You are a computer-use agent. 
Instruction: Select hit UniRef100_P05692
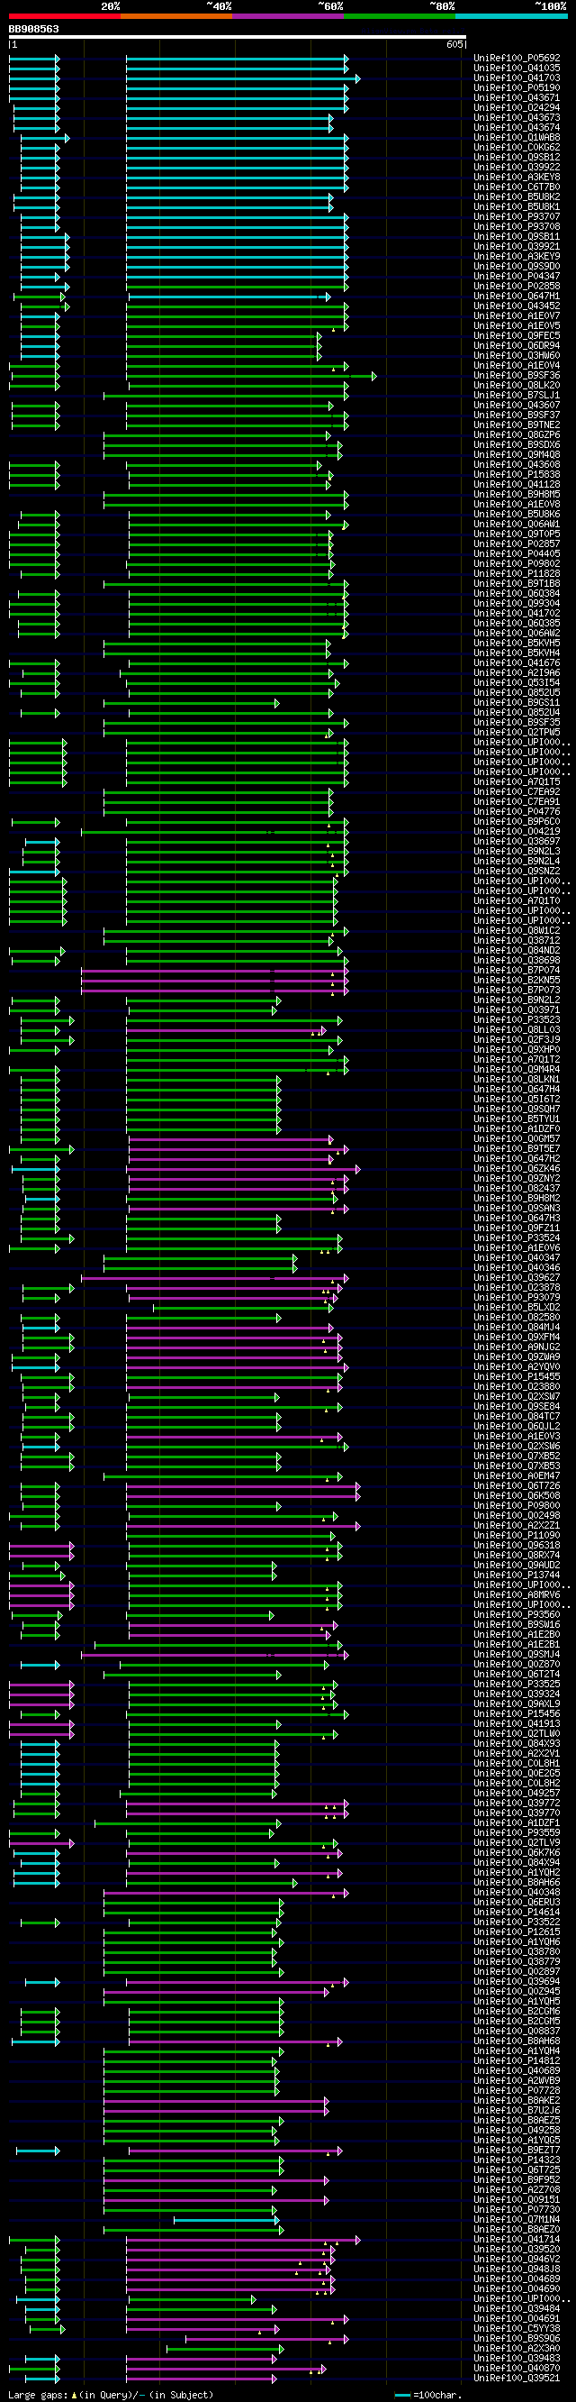click(517, 59)
